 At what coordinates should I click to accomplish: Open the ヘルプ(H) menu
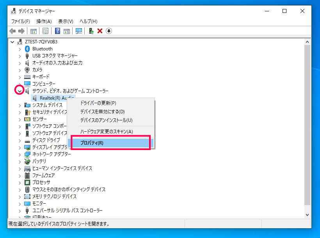88,21
